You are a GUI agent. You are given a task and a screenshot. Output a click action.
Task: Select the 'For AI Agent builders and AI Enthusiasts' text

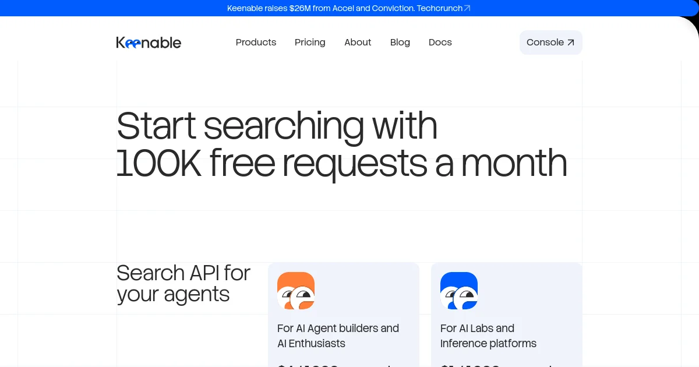(338, 336)
